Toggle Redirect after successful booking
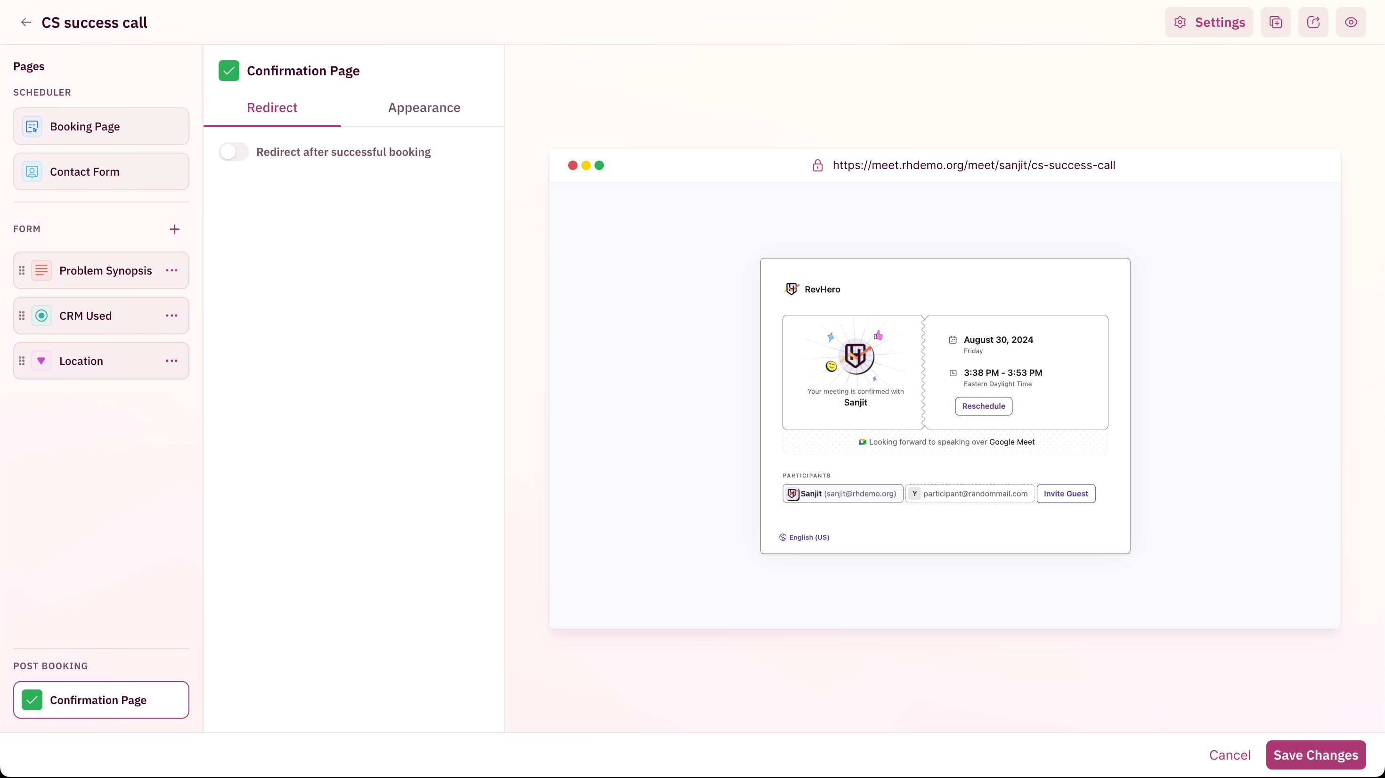The height and width of the screenshot is (778, 1385). click(233, 152)
